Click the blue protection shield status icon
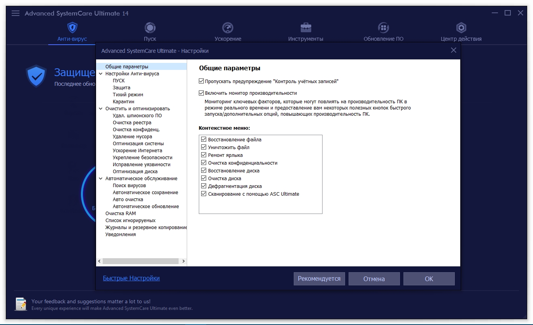533x325 pixels. [x=36, y=76]
